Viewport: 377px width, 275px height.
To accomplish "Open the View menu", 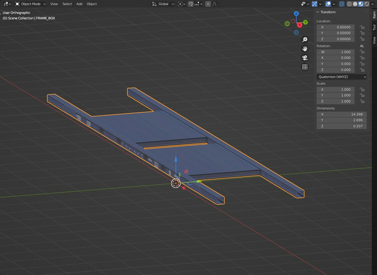I will coord(54,4).
